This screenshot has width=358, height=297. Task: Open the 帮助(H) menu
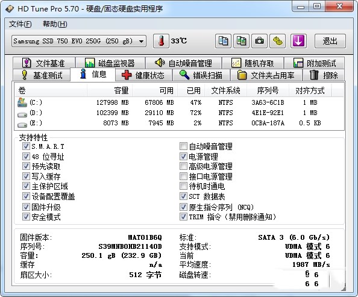point(55,24)
